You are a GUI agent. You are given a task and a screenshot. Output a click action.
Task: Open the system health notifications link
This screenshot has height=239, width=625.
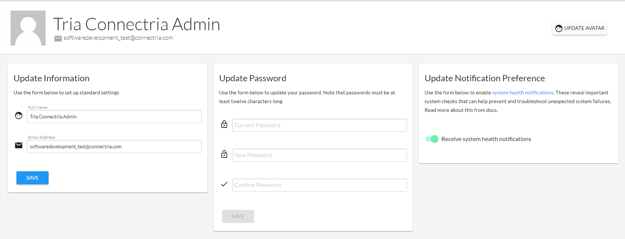pos(523,93)
